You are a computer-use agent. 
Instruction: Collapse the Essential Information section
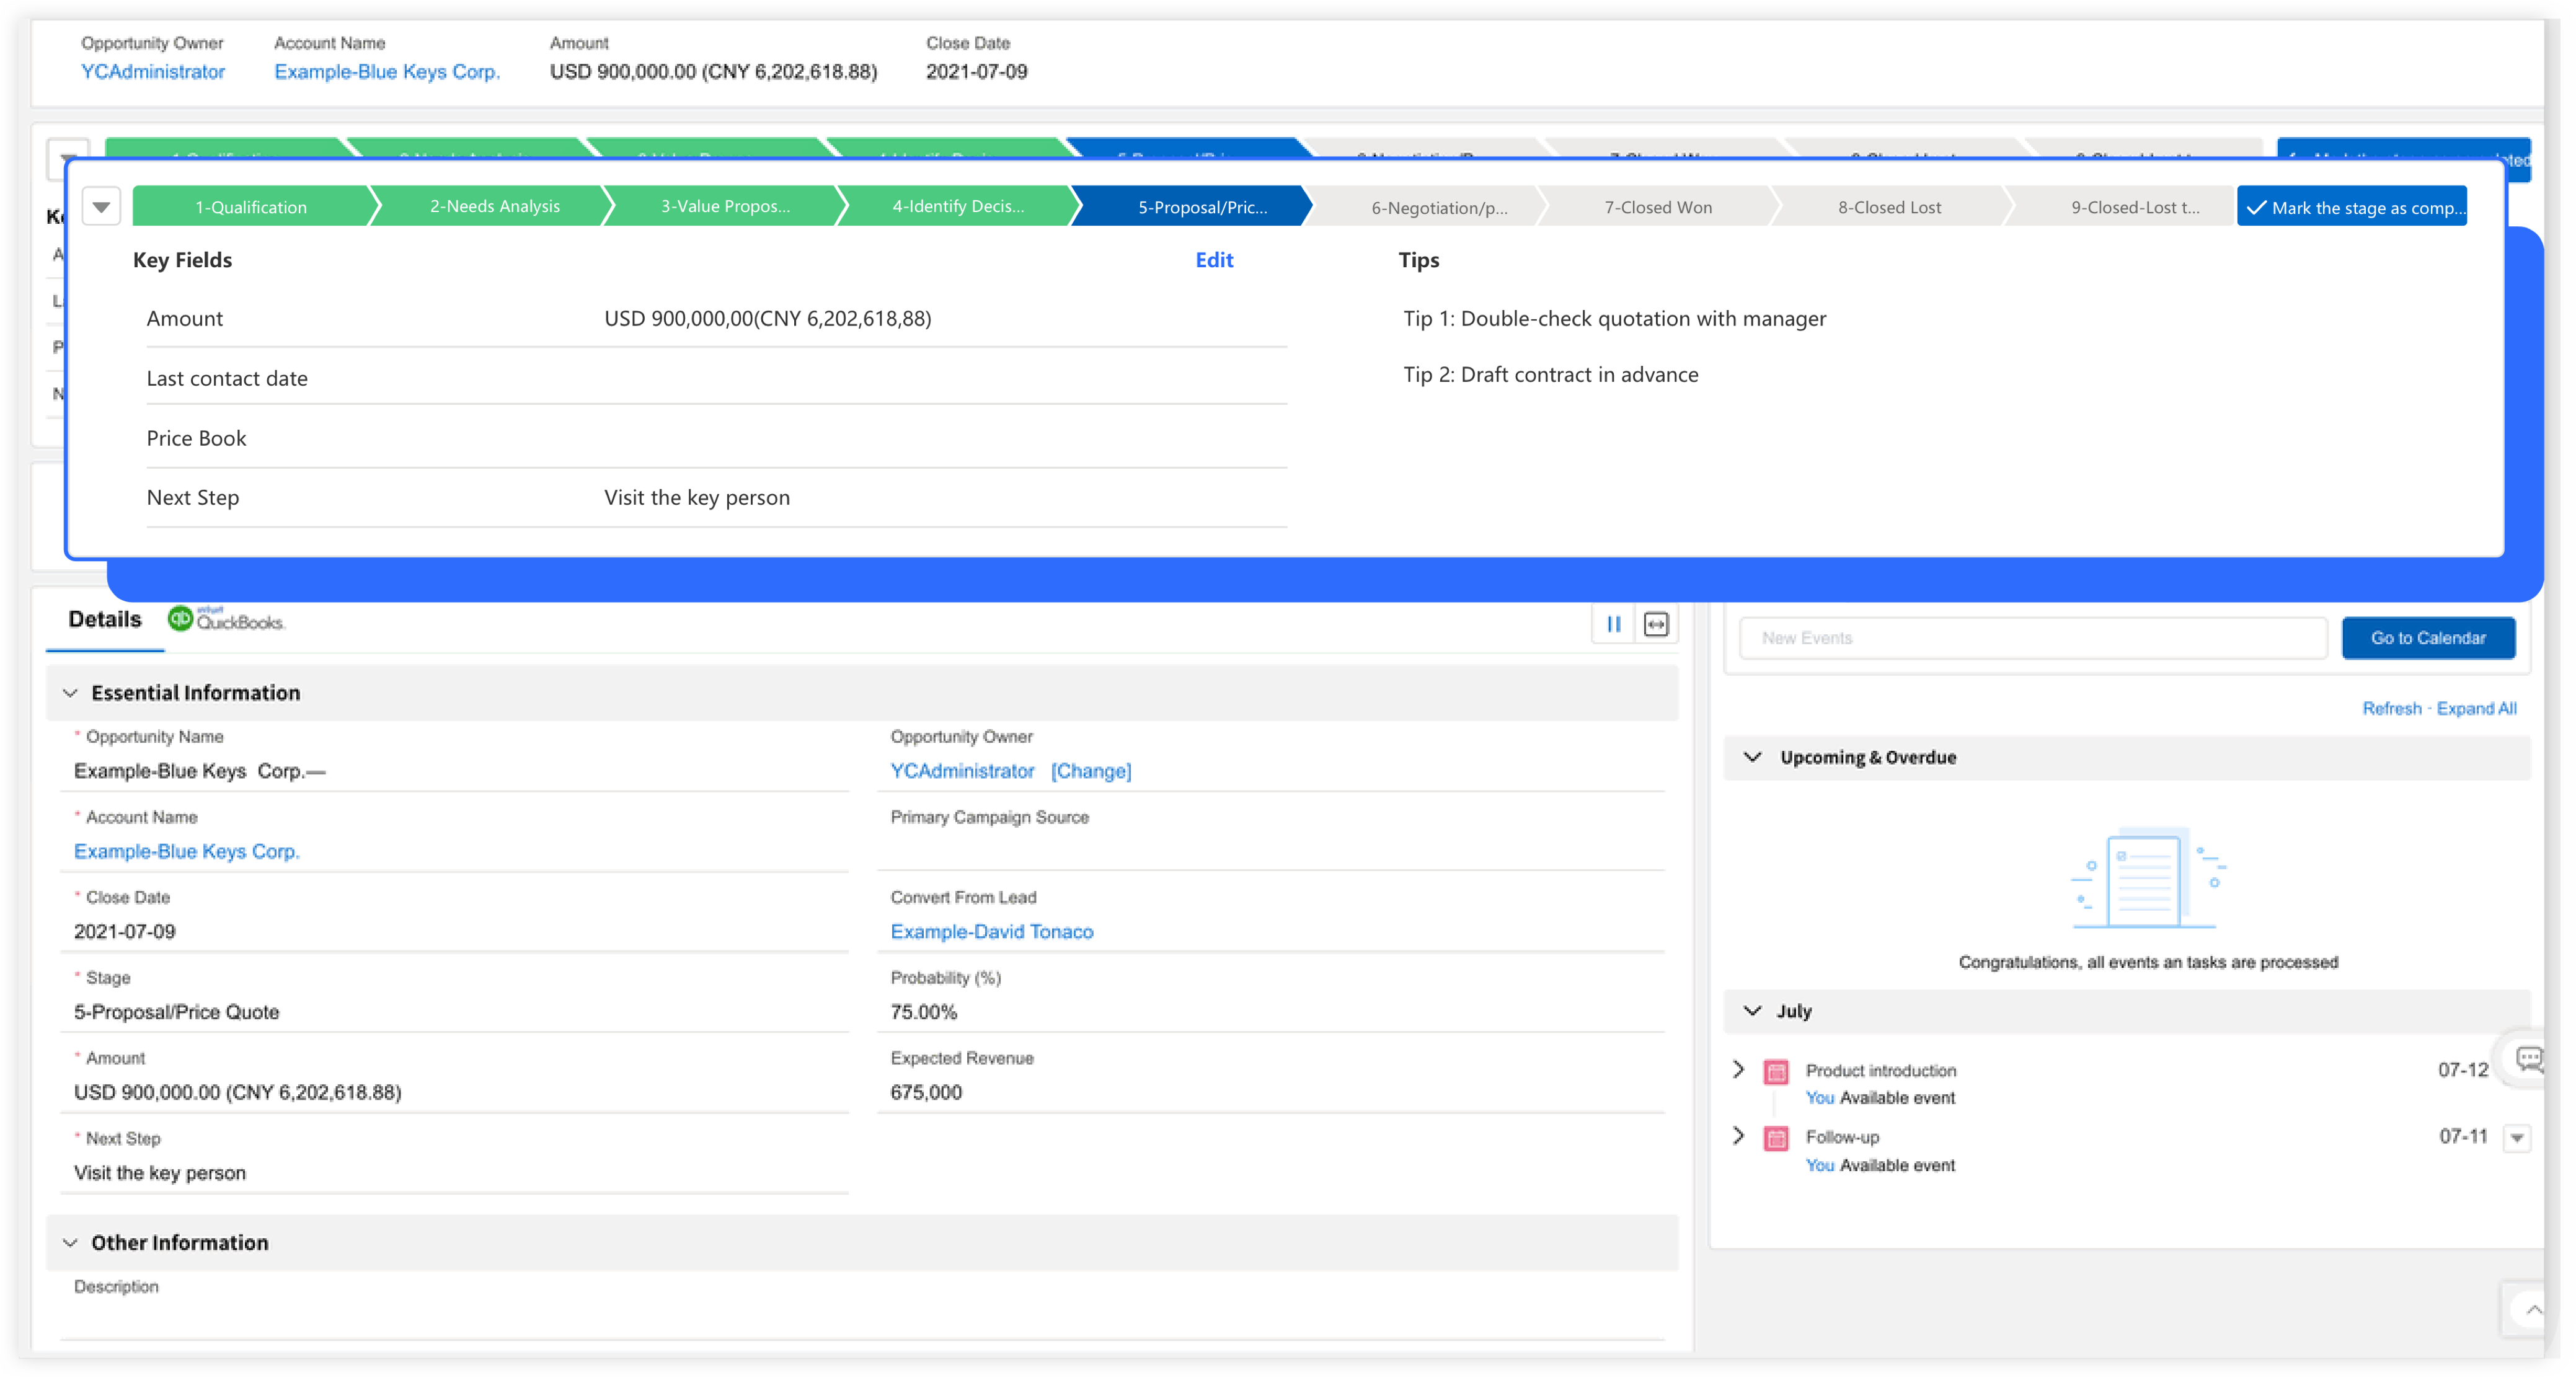tap(70, 693)
